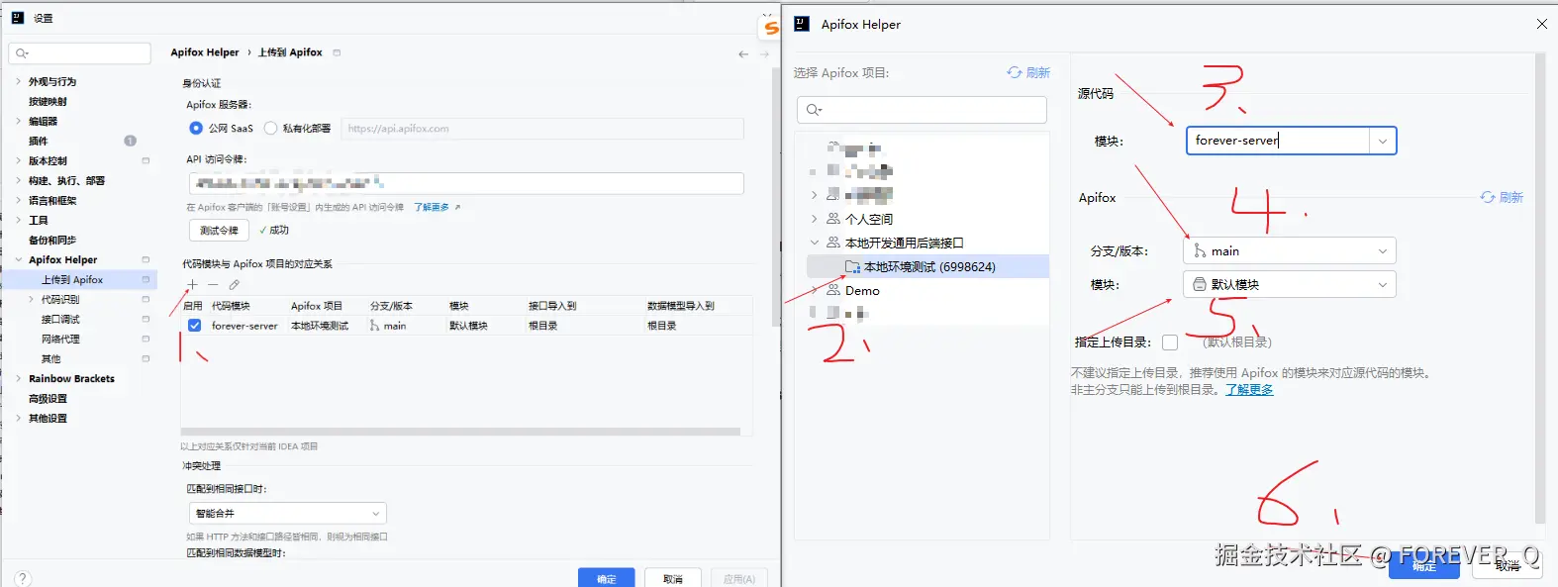This screenshot has width=1558, height=587.
Task: Click the module icon in the 默认模块 dropdown
Action: (1200, 284)
